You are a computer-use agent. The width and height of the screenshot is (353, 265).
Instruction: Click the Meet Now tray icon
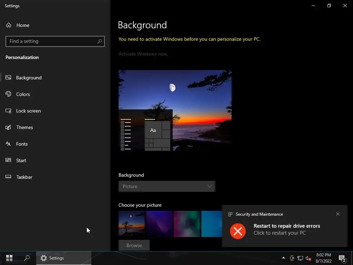(x=292, y=258)
